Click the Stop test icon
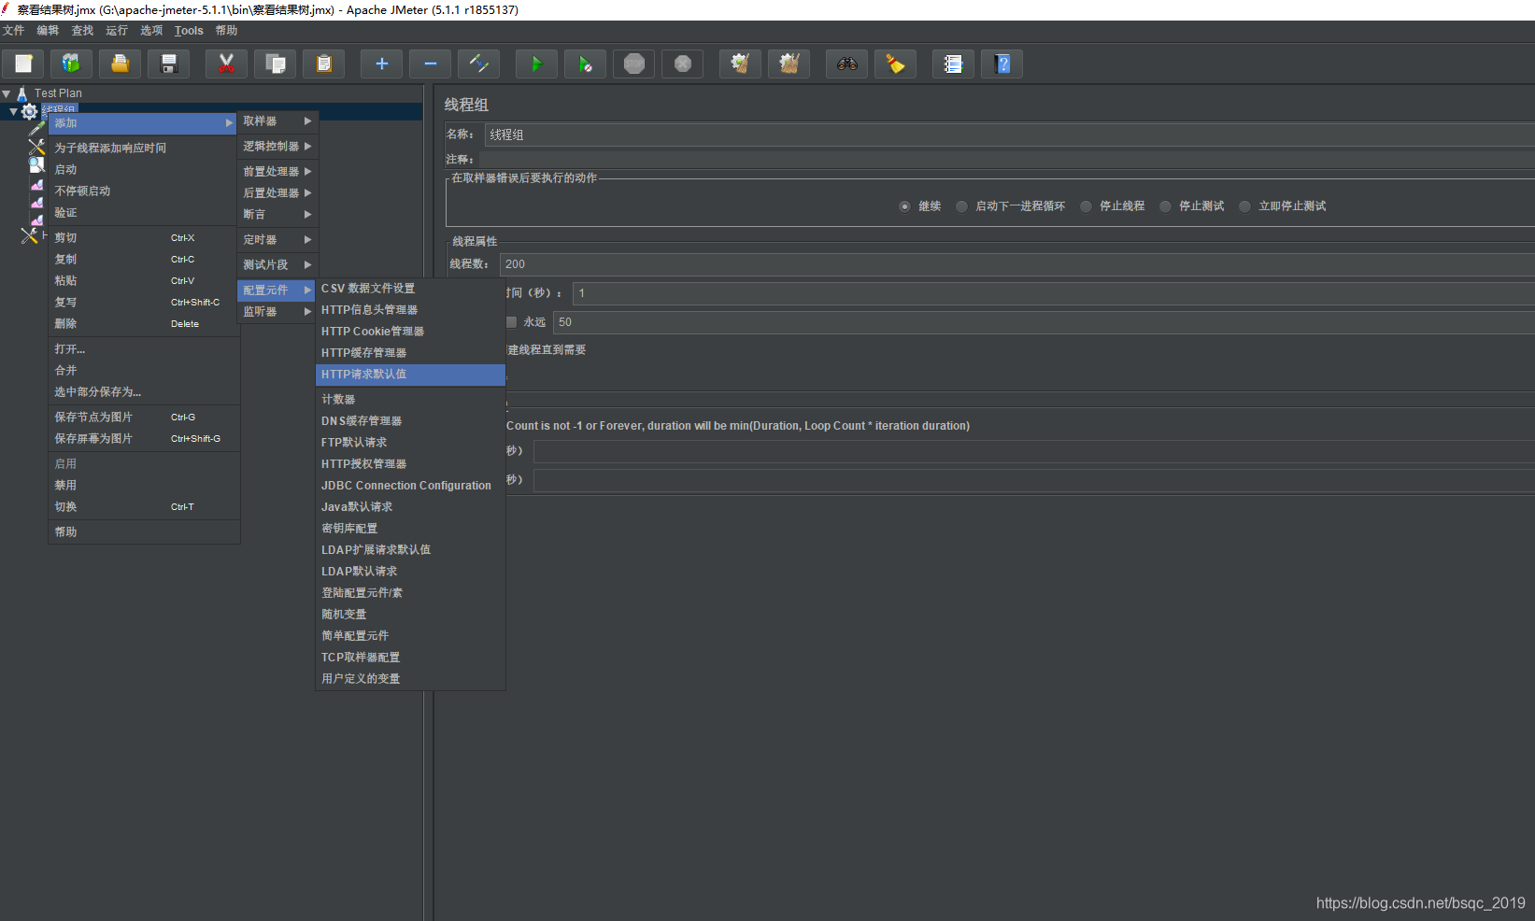Viewport: 1535px width, 921px height. click(x=633, y=64)
